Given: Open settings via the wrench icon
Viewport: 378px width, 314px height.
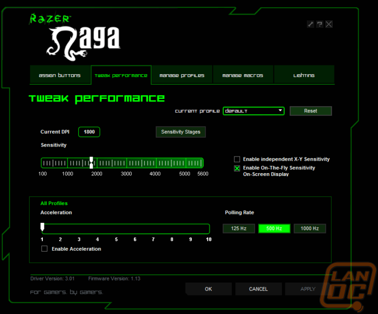Looking at the screenshot, I should point(311,24).
